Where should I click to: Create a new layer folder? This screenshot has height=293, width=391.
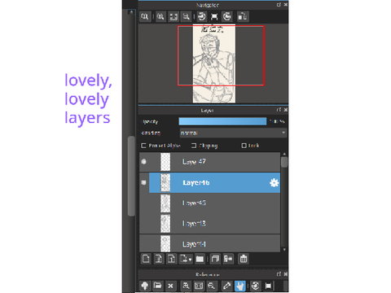200,259
